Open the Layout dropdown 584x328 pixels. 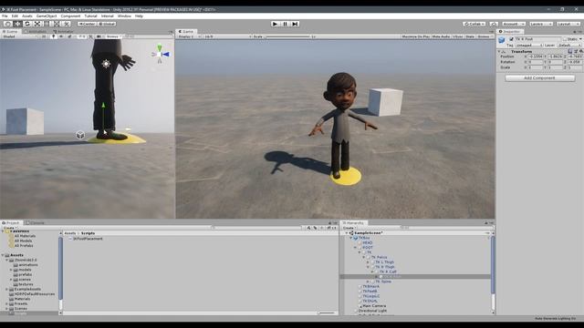(x=568, y=24)
